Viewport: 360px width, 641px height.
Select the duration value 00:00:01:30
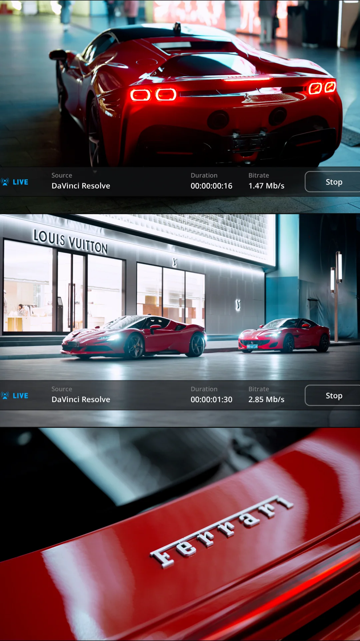click(x=211, y=399)
